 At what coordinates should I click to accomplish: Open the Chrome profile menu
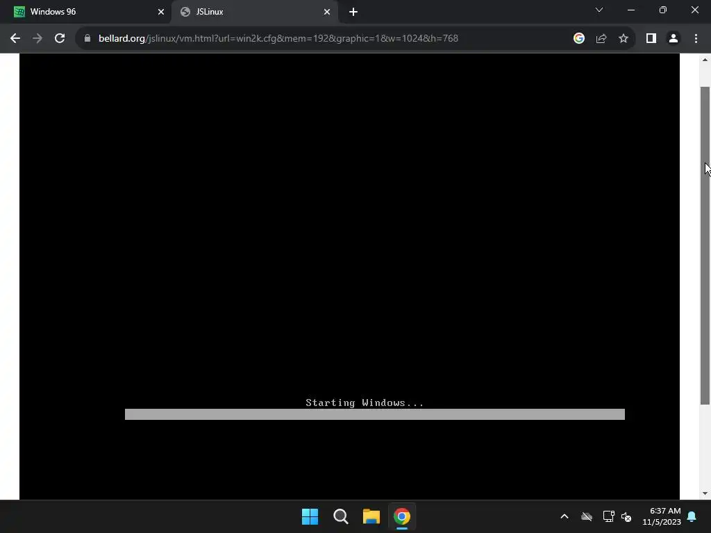674,38
